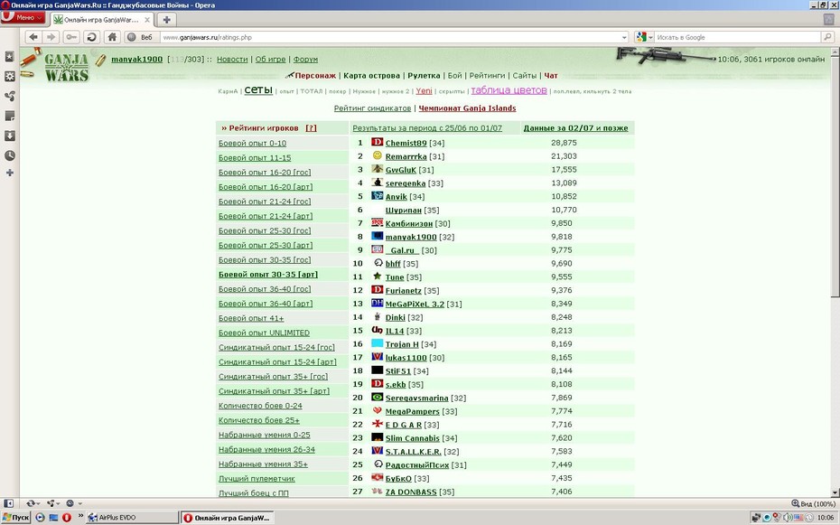840x525 pixels.
Task: Close the GanjaWars tab
Action: pyautogui.click(x=147, y=20)
